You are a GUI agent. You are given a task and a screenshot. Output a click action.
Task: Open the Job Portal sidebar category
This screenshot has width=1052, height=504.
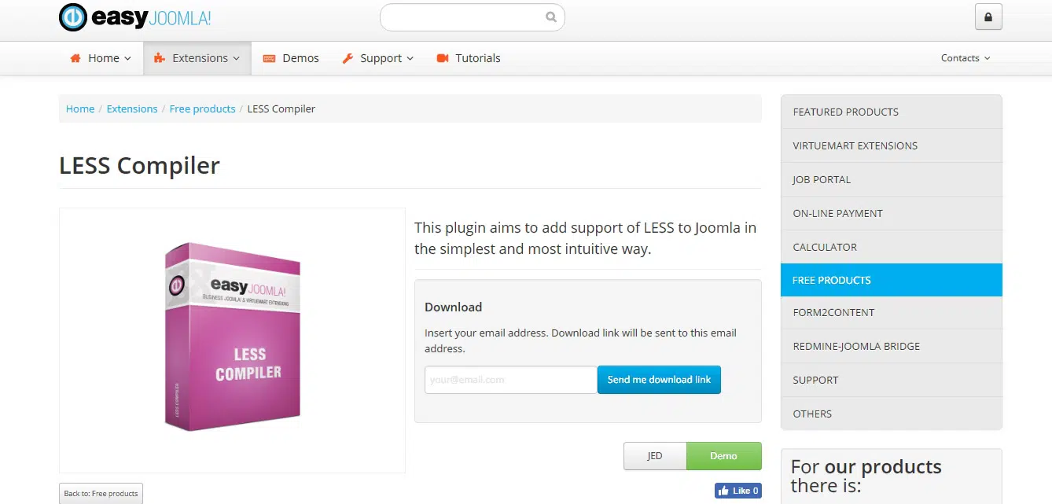(822, 179)
